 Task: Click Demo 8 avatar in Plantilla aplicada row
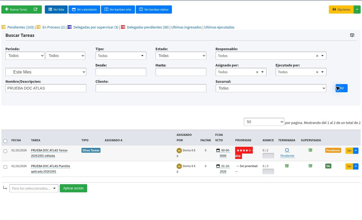(x=179, y=166)
